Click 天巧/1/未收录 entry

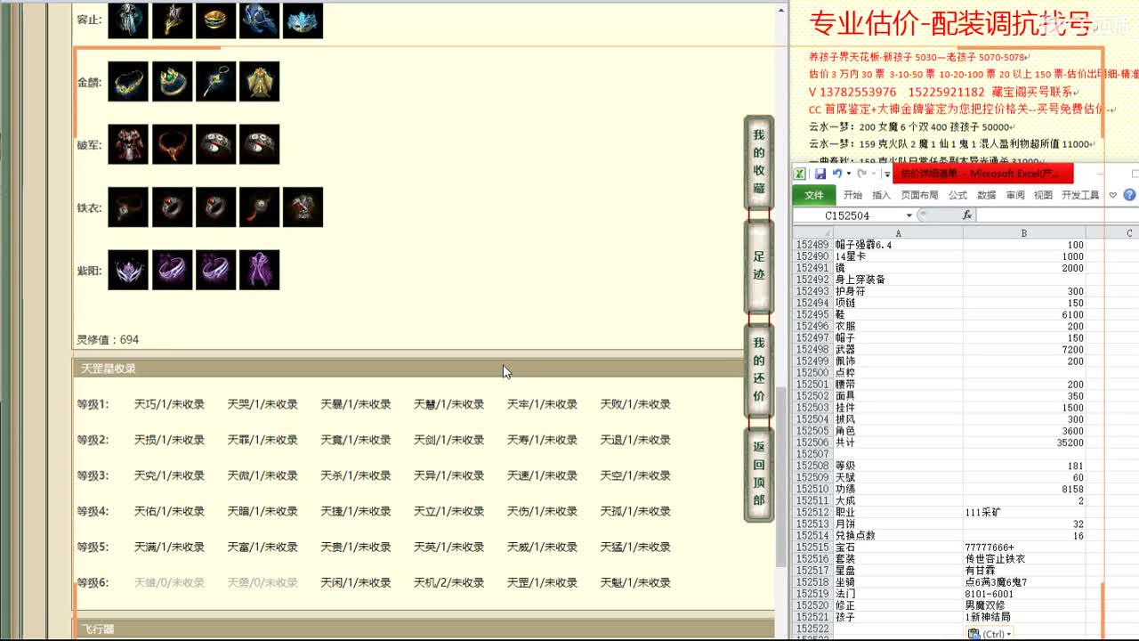[x=169, y=404]
